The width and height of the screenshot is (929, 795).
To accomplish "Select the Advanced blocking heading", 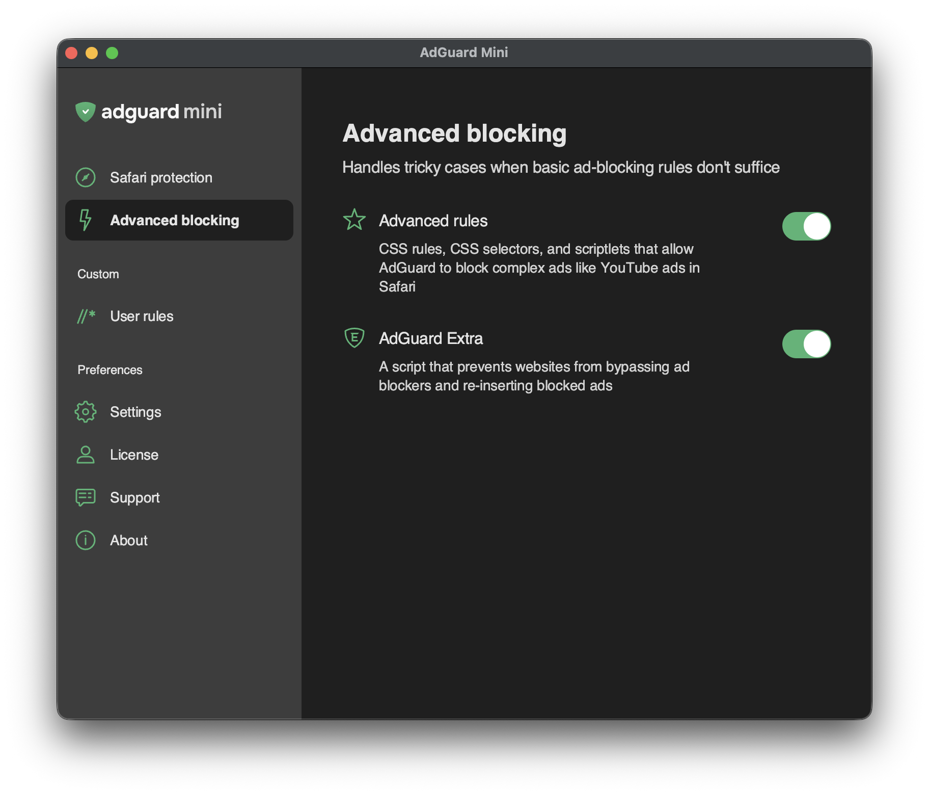I will click(x=455, y=132).
